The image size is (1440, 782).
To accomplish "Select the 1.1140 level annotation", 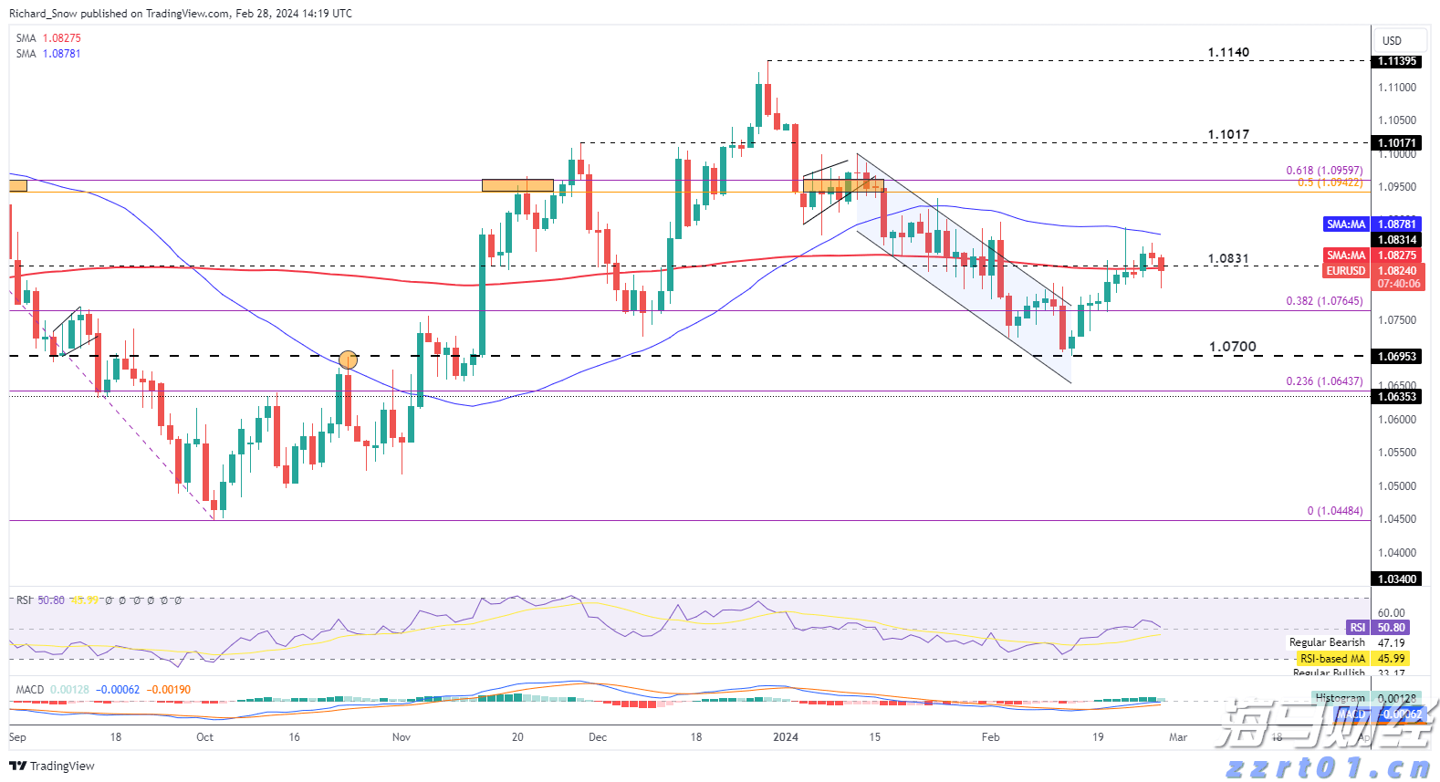I will 1228,52.
